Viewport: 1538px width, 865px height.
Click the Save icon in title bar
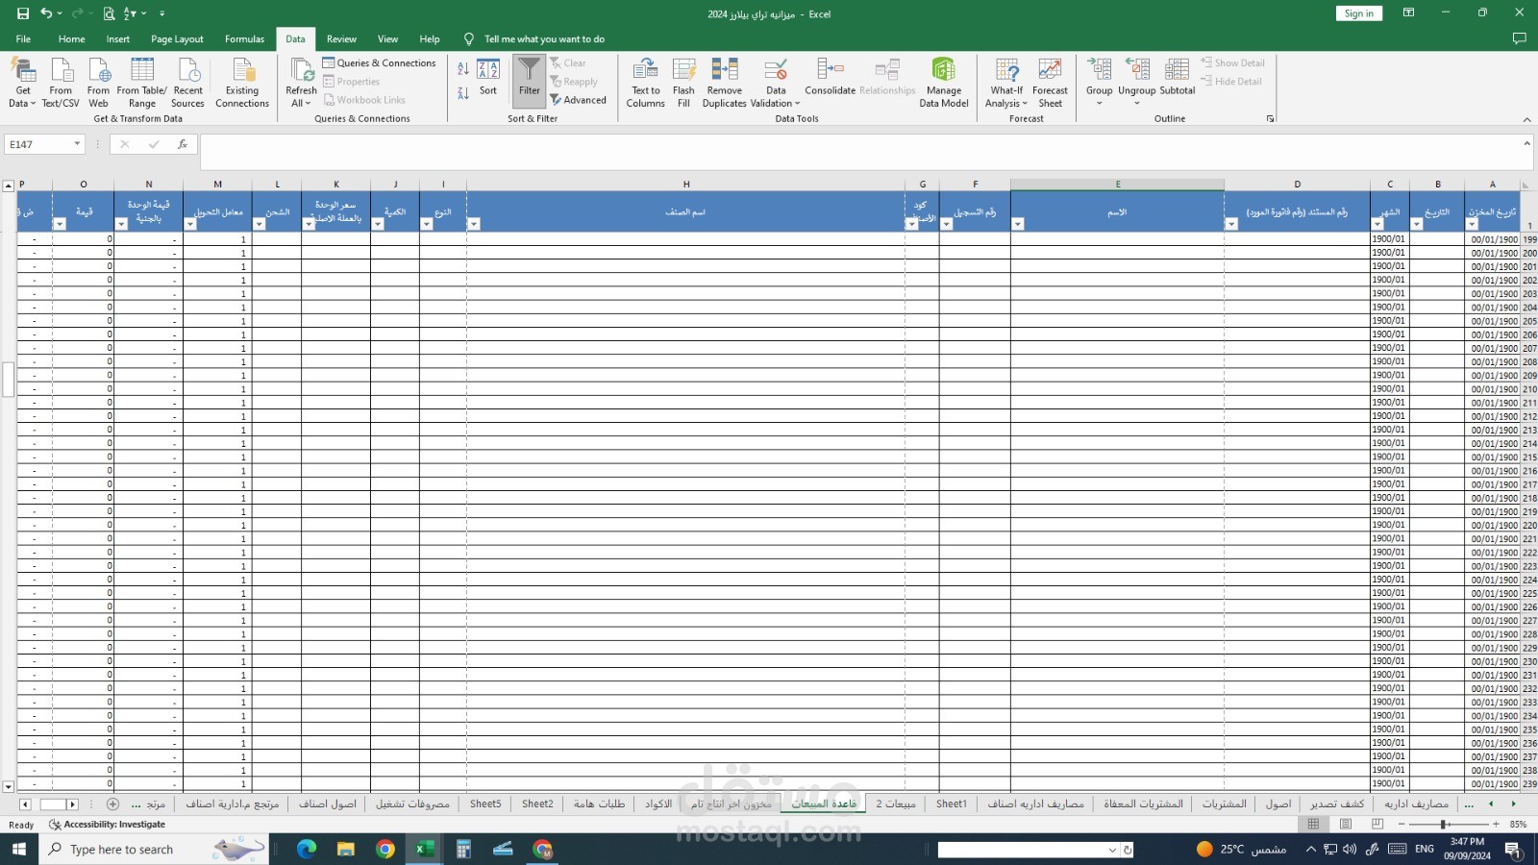click(23, 13)
